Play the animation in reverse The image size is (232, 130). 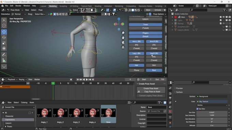(84, 79)
